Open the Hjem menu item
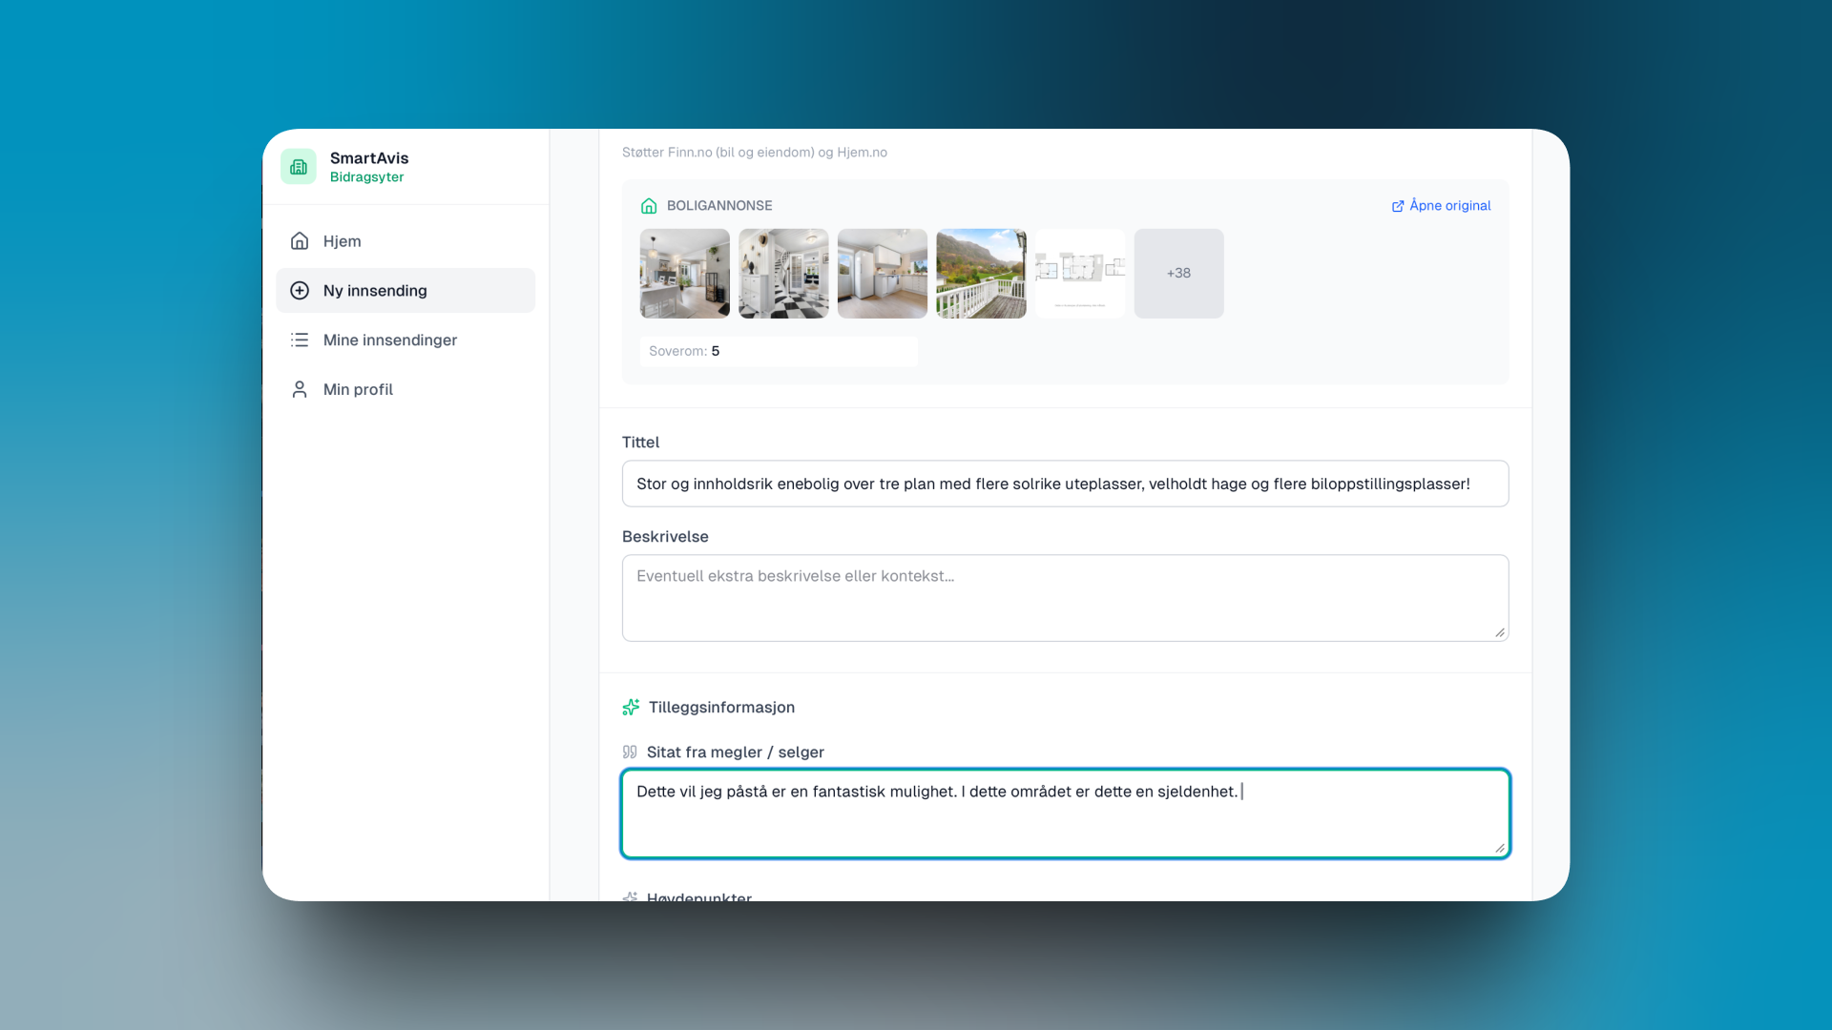 tap(342, 241)
